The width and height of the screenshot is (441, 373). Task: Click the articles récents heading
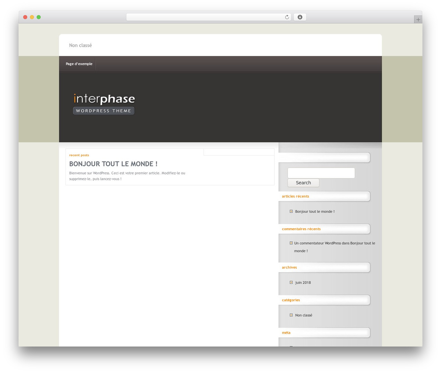tap(295, 196)
